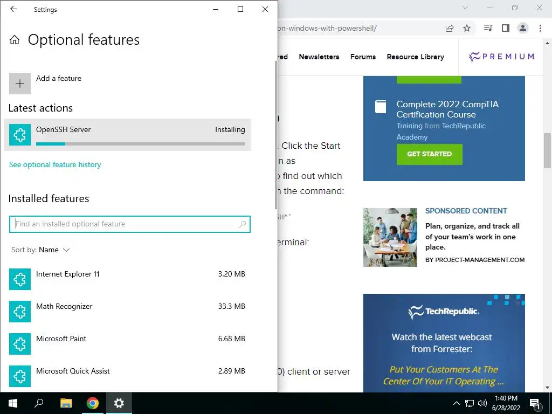Click the Math Recognizer feature icon
The height and width of the screenshot is (414, 552).
(x=20, y=312)
